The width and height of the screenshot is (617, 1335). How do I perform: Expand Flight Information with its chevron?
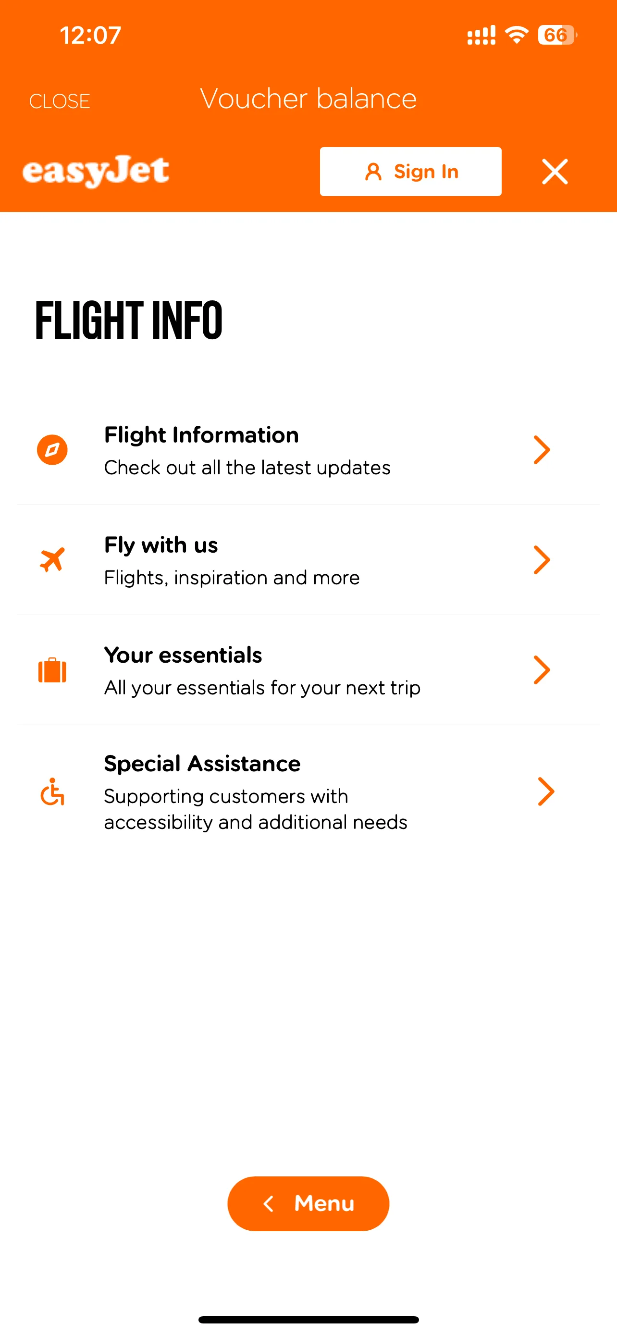click(542, 450)
